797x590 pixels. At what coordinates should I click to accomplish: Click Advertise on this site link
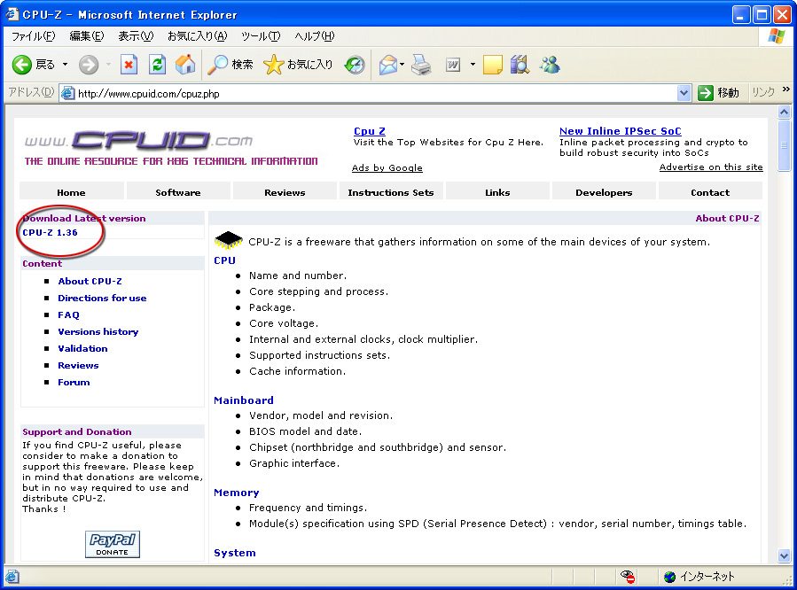point(711,167)
